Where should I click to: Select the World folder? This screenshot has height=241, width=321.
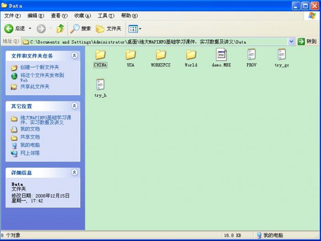coord(191,55)
